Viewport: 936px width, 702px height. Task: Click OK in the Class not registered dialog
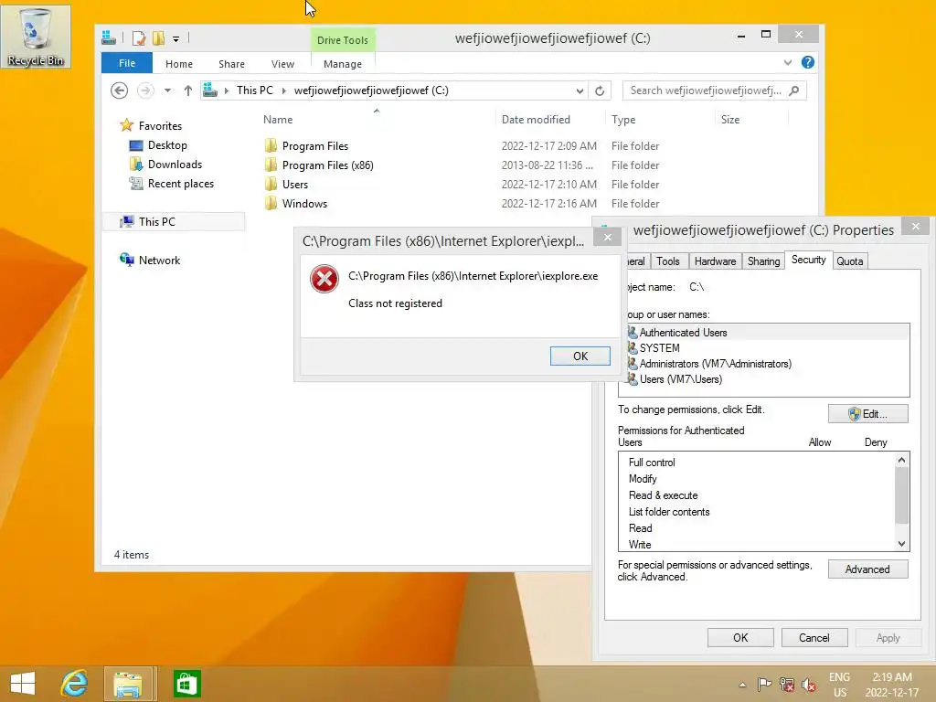pyautogui.click(x=580, y=356)
